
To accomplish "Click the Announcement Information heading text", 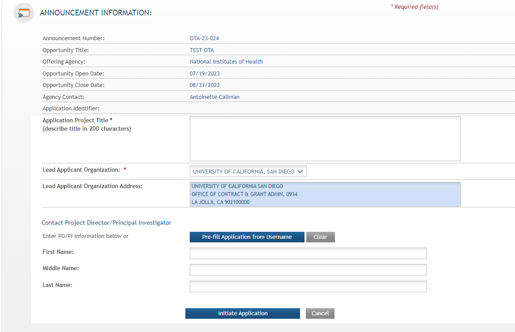I will click(x=96, y=13).
